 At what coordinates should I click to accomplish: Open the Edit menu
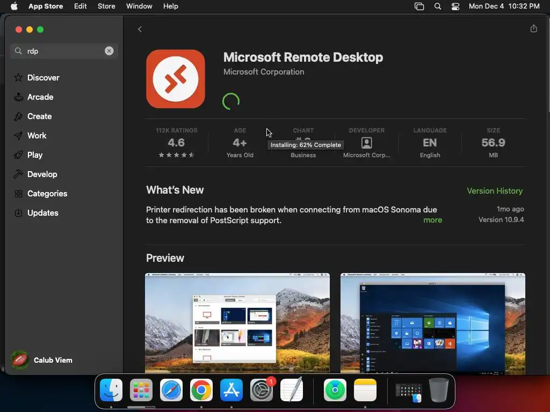coord(81,6)
